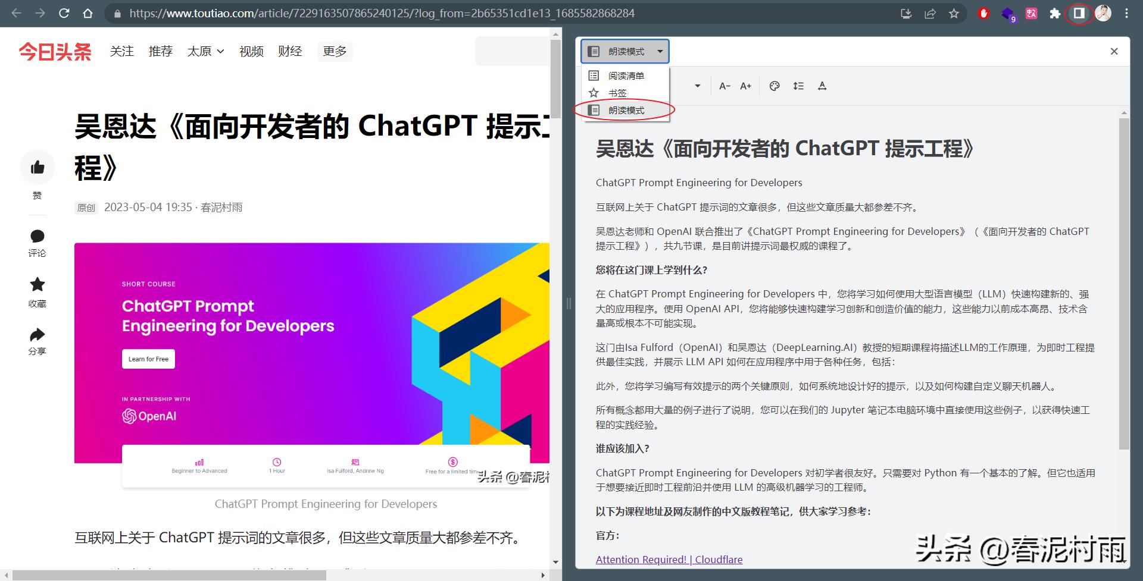Open the Attention Required! Cloudflare link
This screenshot has height=581, width=1143.
point(669,559)
